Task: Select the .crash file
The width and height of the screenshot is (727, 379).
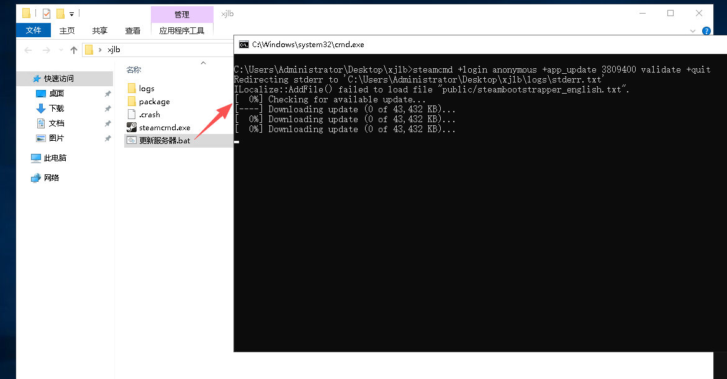Action: pos(149,115)
